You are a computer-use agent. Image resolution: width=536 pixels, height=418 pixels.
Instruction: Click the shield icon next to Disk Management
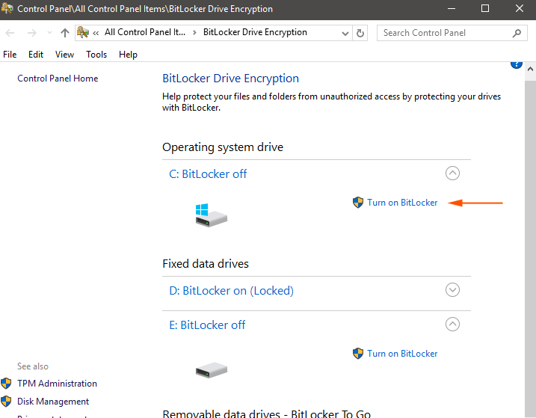[6, 402]
